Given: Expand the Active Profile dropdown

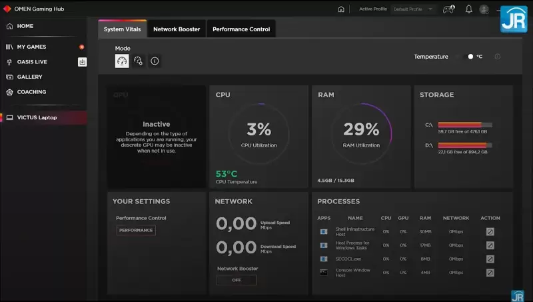Looking at the screenshot, I should pos(413,9).
